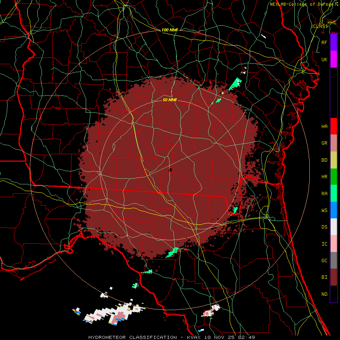Click the UK magenta legend swatch

point(334,59)
